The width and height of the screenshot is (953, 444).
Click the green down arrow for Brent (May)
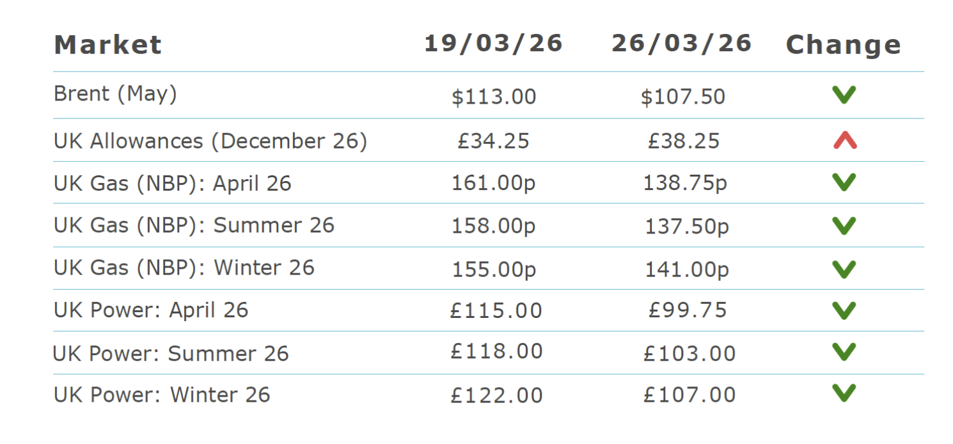(x=844, y=95)
